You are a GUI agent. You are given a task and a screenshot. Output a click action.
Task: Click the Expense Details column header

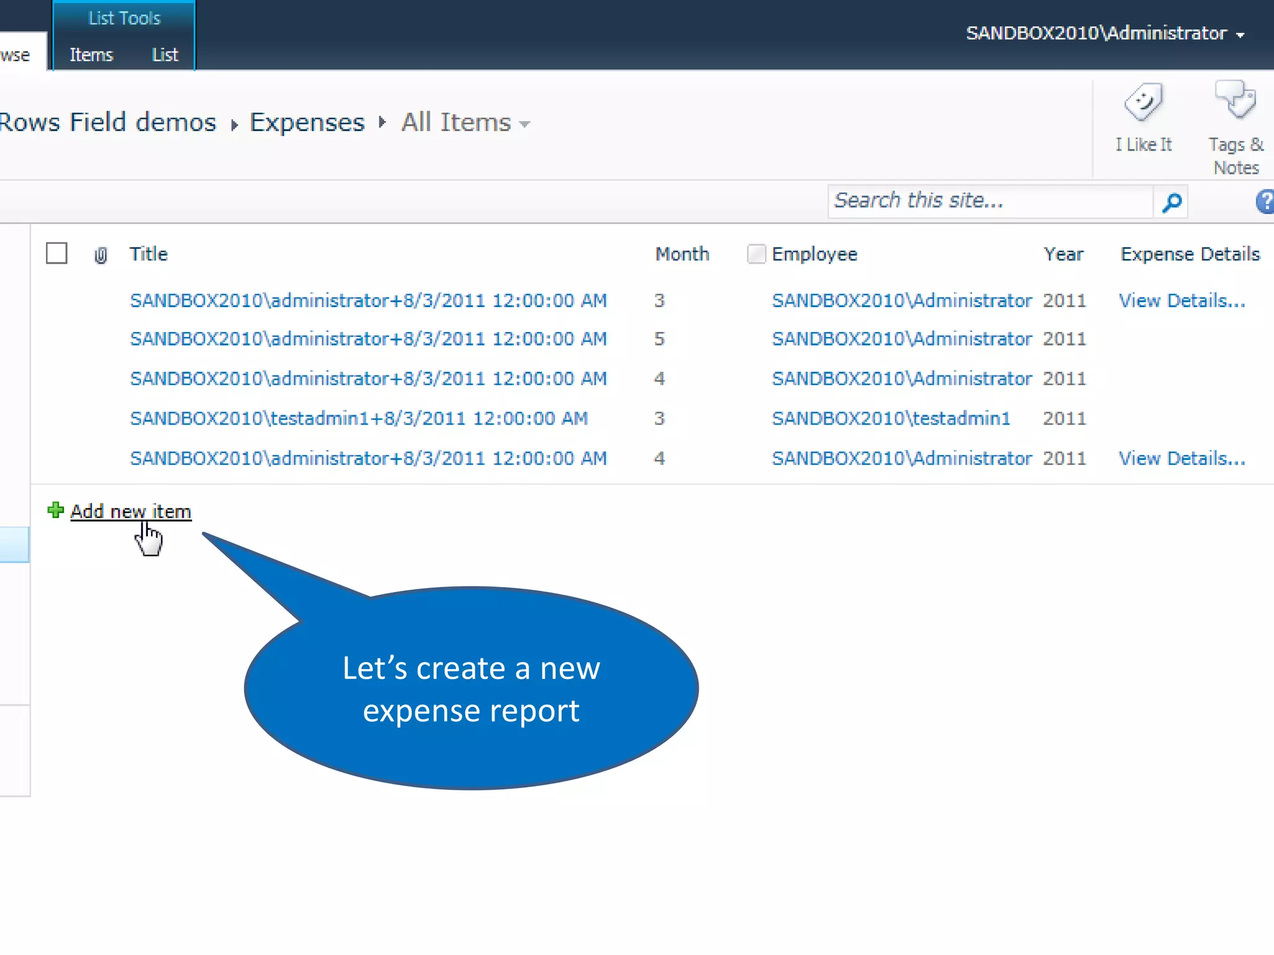(1190, 254)
